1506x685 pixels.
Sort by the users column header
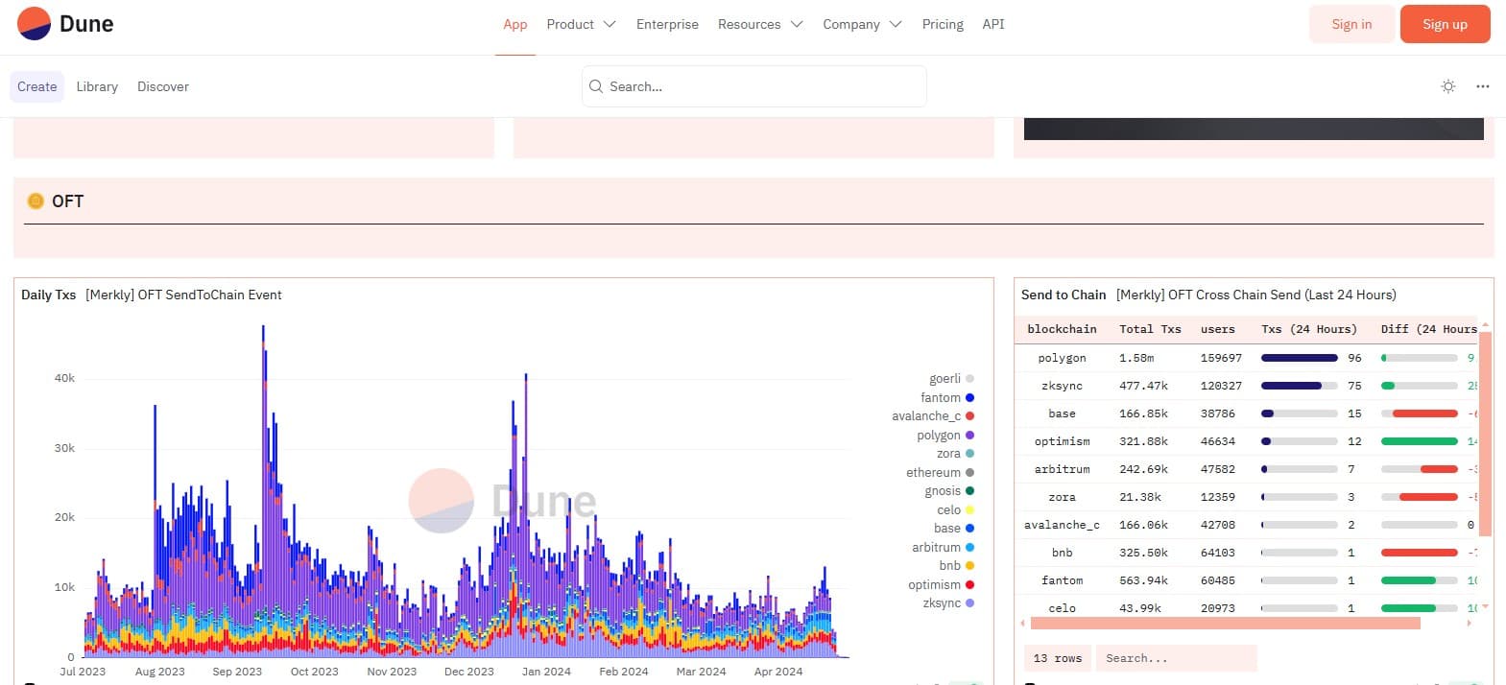point(1218,329)
